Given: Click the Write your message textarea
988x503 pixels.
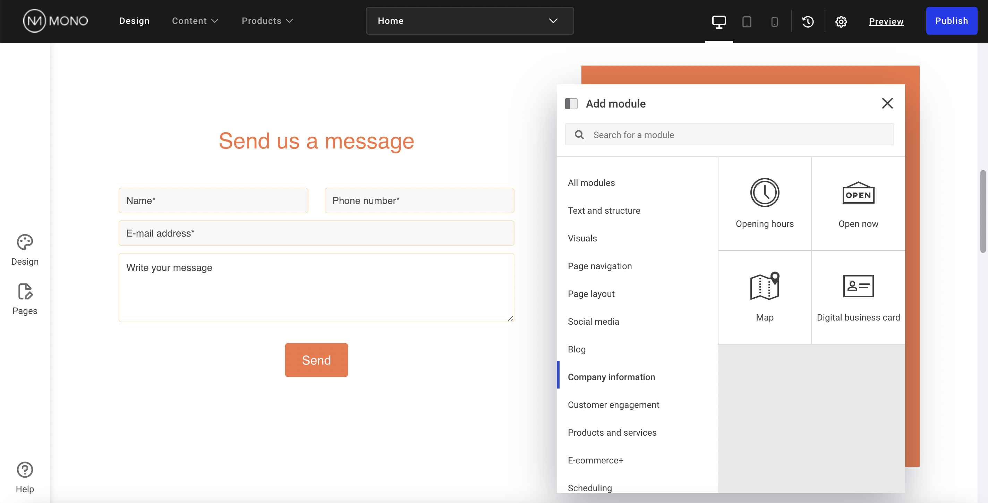Looking at the screenshot, I should 316,288.
